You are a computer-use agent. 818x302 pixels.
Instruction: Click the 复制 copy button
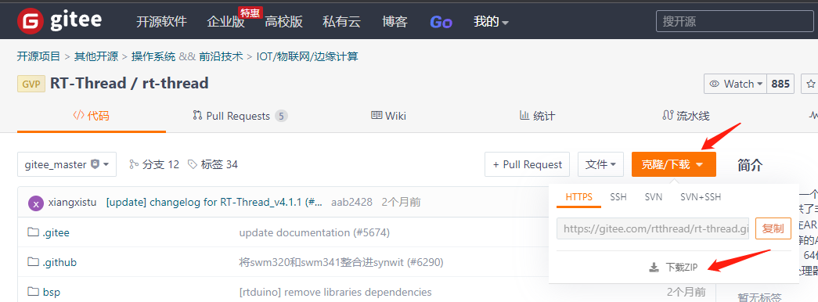pyautogui.click(x=773, y=228)
